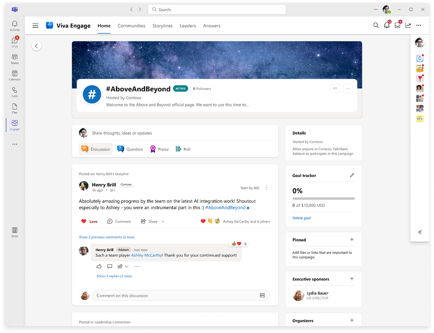Add an organizer with plus
This screenshot has width=434, height=333.
pos(352,320)
